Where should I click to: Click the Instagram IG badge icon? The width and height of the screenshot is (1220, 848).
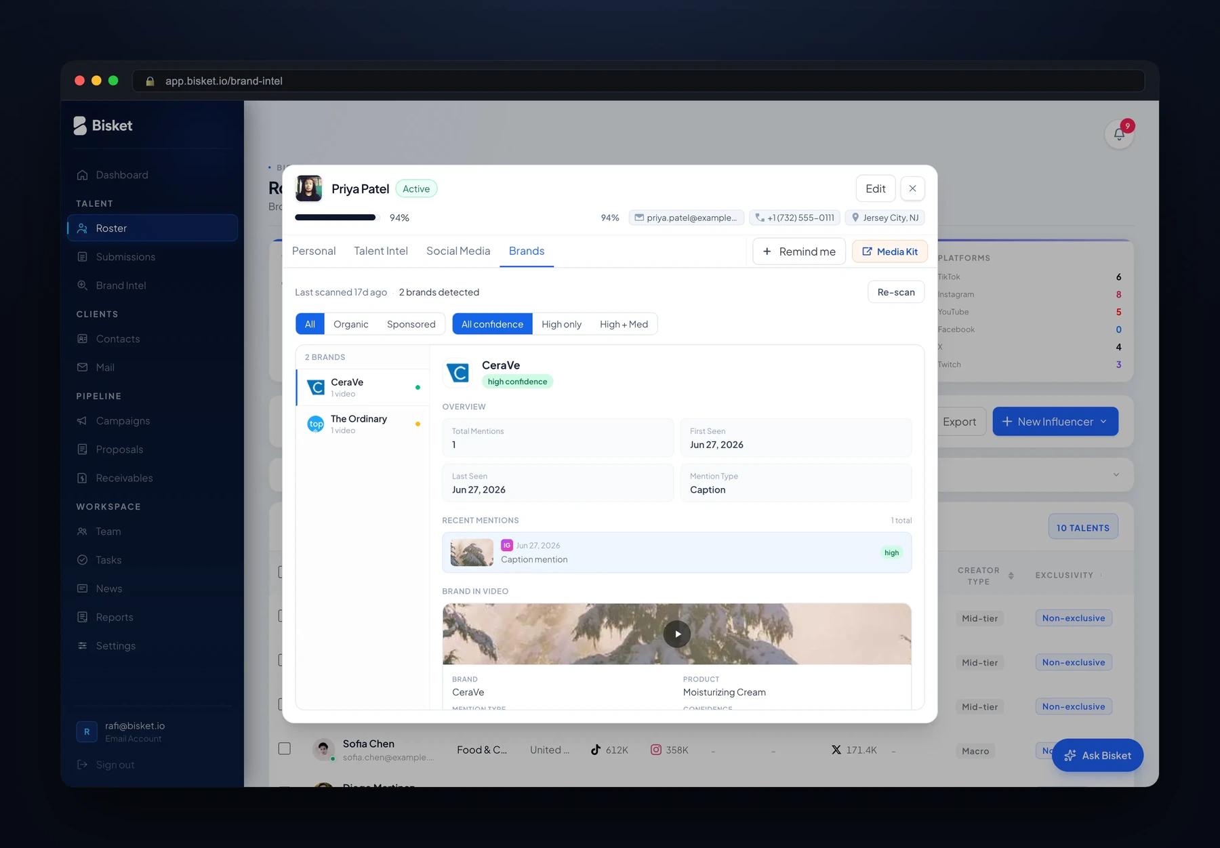point(507,545)
